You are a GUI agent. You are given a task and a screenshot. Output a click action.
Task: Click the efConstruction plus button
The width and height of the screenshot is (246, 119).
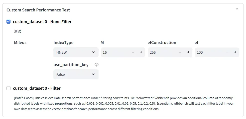point(188,52)
